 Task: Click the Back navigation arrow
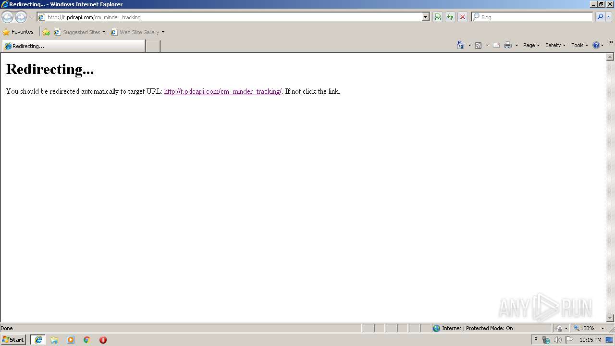(8, 17)
